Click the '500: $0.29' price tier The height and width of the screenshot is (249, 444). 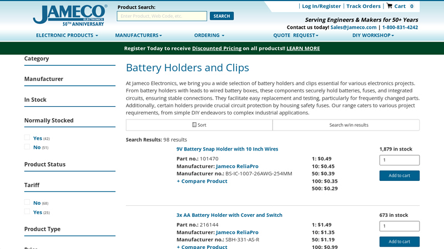tap(325, 189)
